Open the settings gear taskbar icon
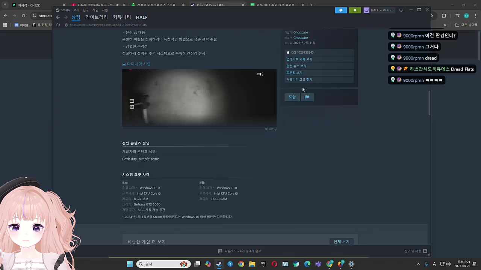 (351, 264)
